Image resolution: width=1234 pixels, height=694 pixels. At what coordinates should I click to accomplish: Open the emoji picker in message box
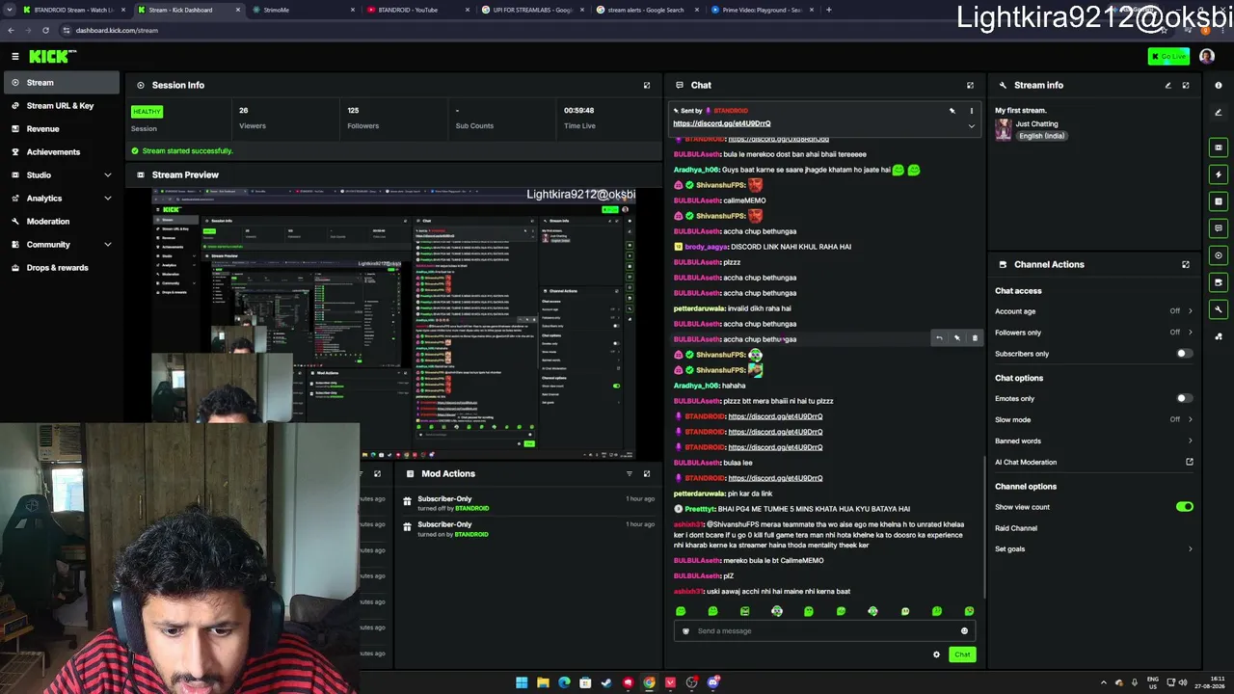pyautogui.click(x=964, y=631)
